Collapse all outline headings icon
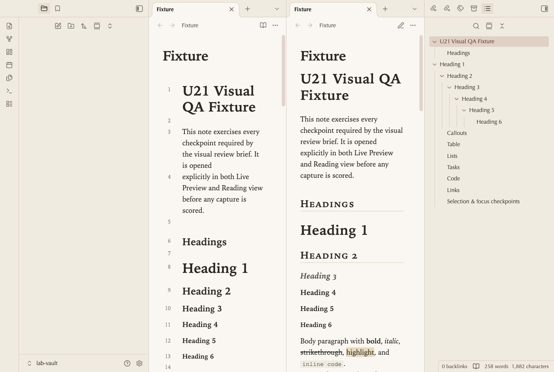This screenshot has height=372, width=554. click(502, 26)
